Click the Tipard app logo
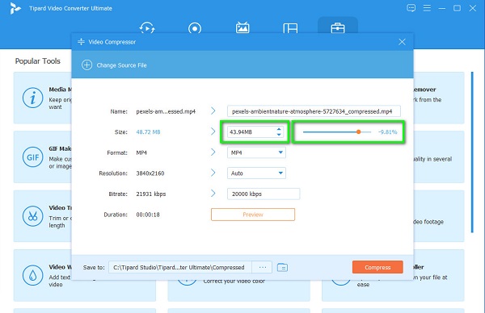This screenshot has width=485, height=313. tap(15, 8)
